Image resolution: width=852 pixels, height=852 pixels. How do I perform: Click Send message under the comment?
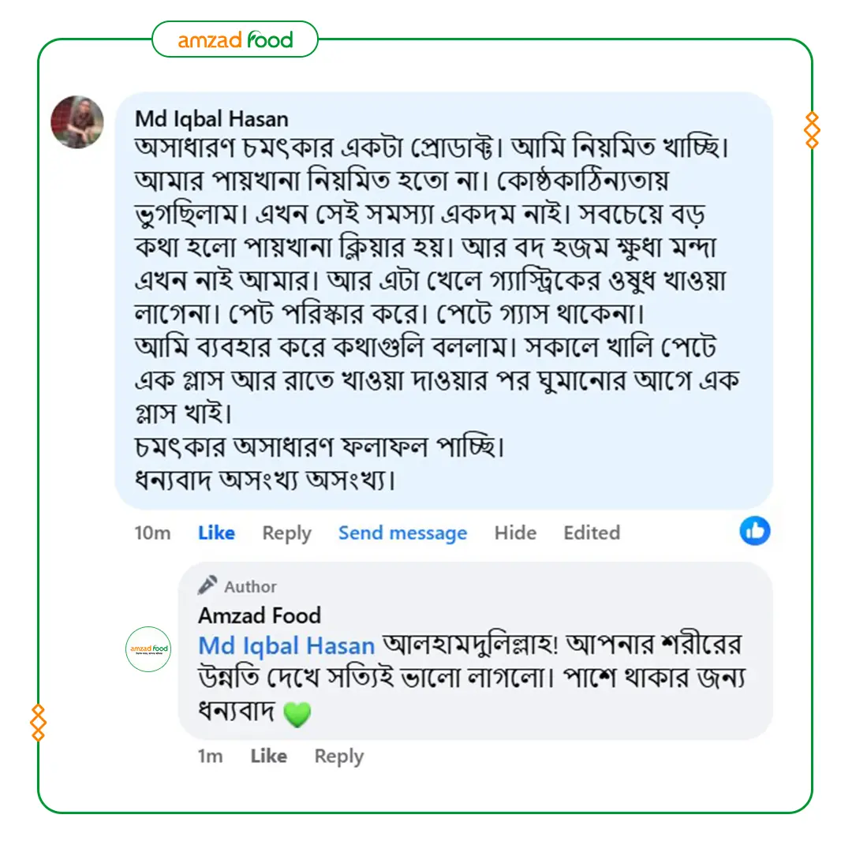point(402,533)
